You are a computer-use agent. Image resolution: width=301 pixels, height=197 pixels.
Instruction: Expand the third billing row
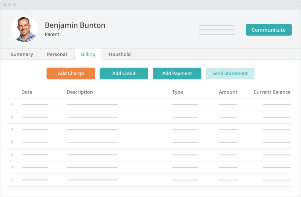click(x=13, y=129)
